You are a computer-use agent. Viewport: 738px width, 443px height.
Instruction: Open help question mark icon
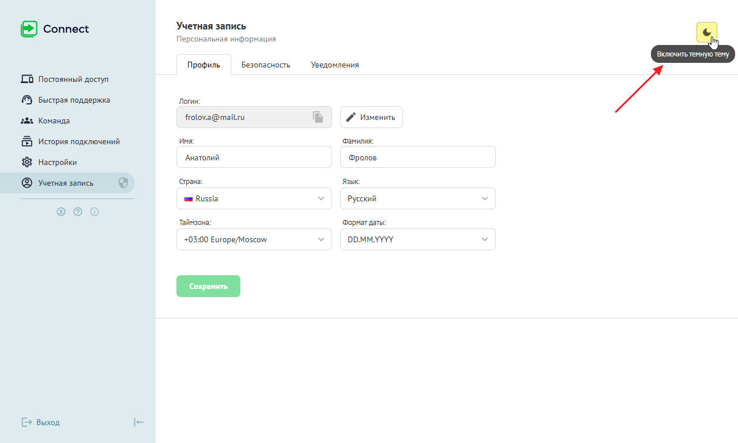pos(78,212)
